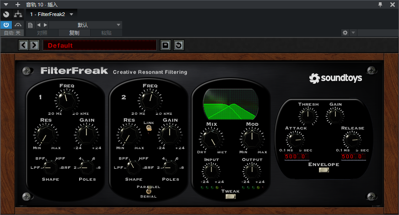Image resolution: width=399 pixels, height=215 pixels.
Task: Click filter 1 Shape selector knob
Action: click(x=50, y=168)
